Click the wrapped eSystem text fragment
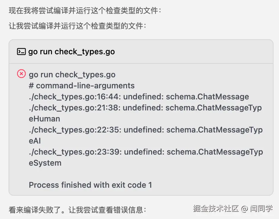The height and width of the screenshot is (219, 279). point(45,163)
